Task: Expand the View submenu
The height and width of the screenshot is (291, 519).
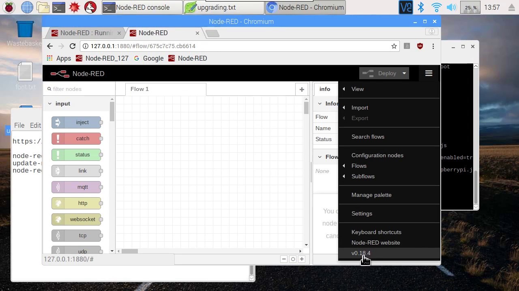Action: [x=389, y=89]
